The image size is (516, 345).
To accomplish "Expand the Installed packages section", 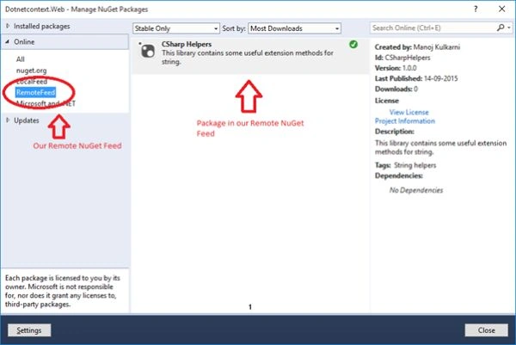I will (x=8, y=26).
